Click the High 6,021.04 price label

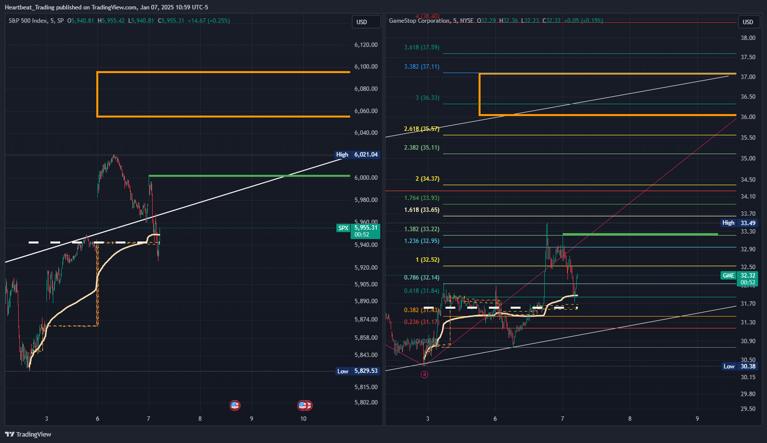(357, 155)
